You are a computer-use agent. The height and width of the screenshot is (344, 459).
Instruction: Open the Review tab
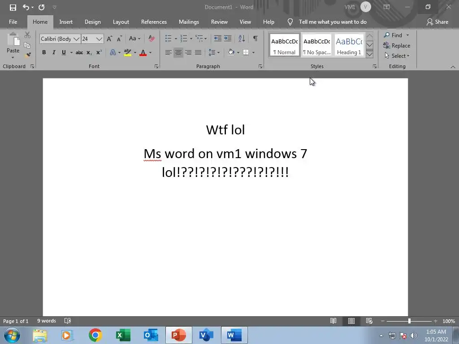point(219,22)
